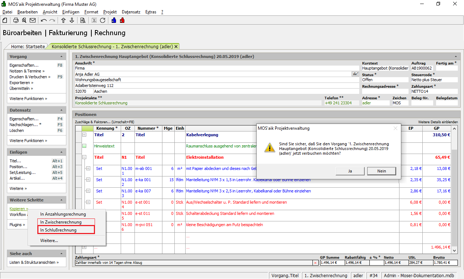
Task: Click the envelope email icon
Action: point(33,20)
